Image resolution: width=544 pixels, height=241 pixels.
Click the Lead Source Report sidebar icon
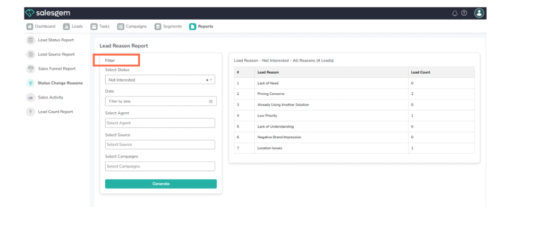[x=30, y=55]
